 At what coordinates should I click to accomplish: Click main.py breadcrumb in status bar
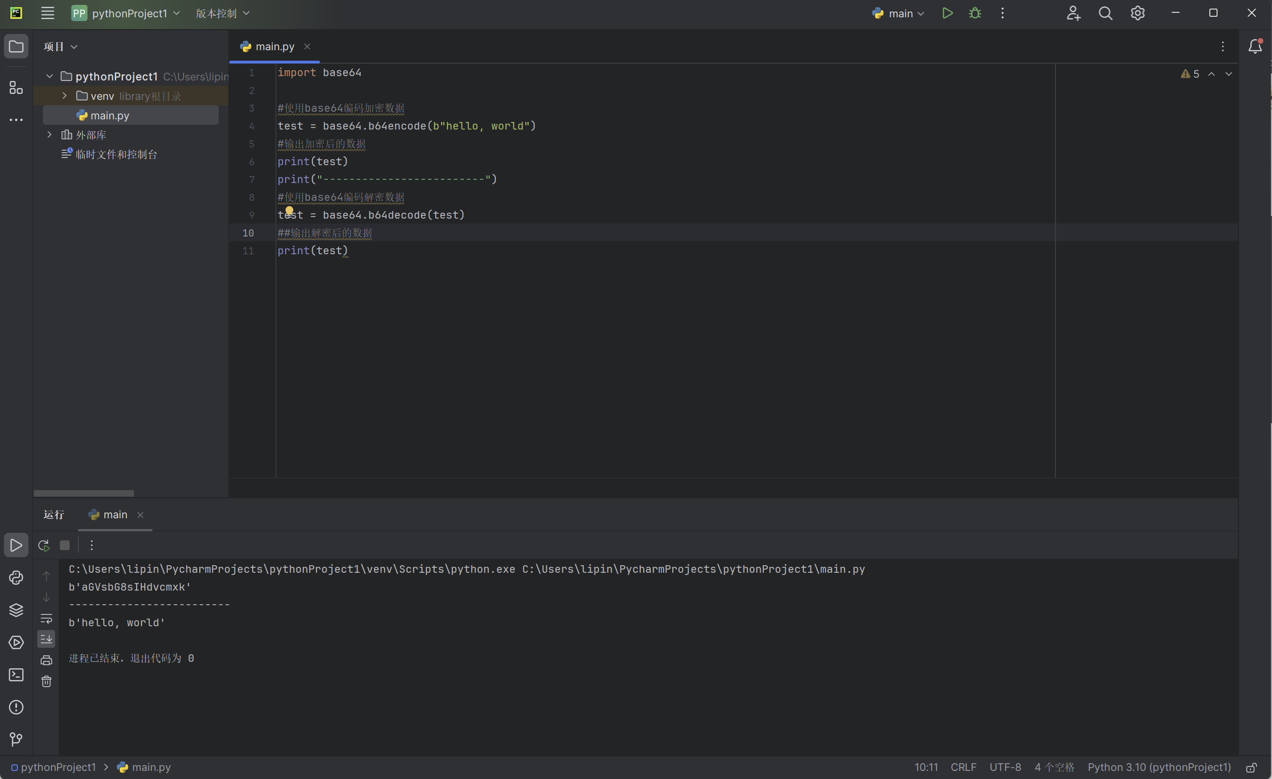(144, 767)
